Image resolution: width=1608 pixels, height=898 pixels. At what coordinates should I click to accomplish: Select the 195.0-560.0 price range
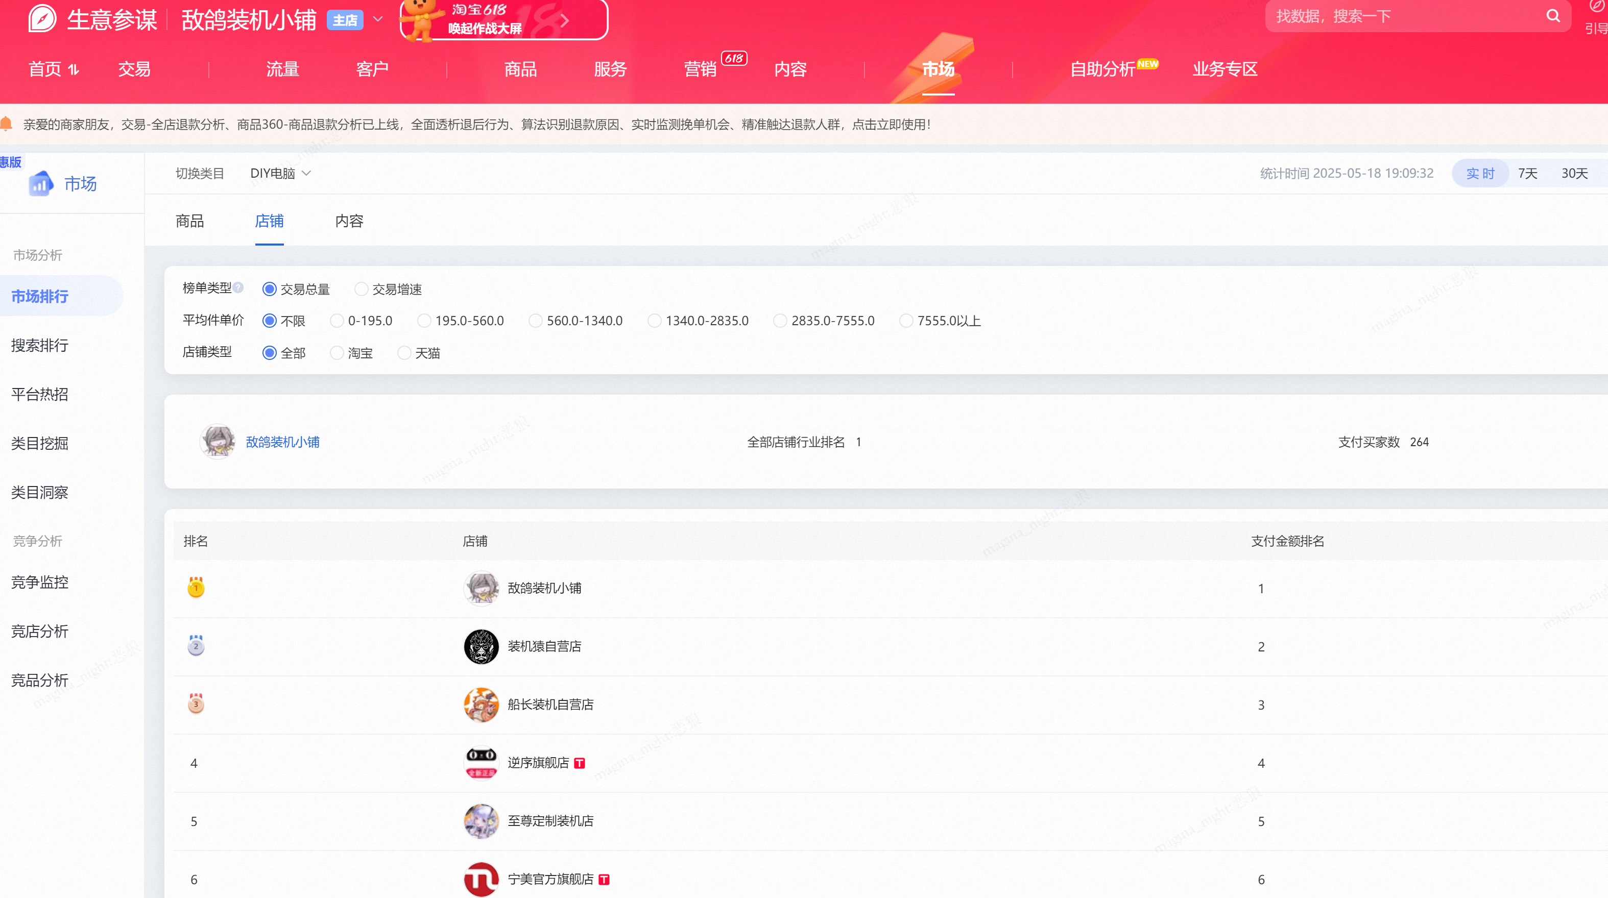pyautogui.click(x=424, y=321)
